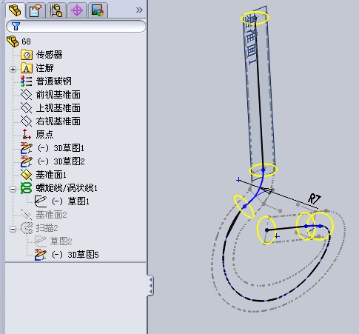Focus the feature tree filter field
The image size is (359, 334).
point(76,26)
